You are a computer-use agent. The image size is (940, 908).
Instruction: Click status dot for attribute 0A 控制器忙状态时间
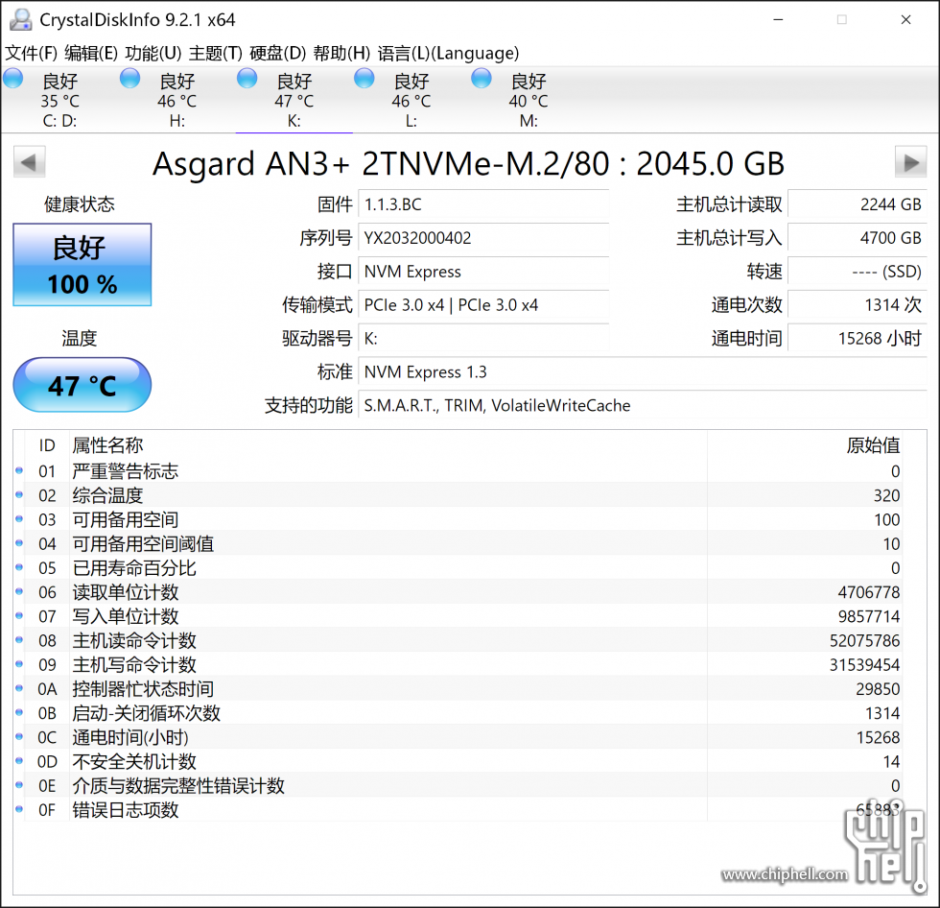pos(19,688)
